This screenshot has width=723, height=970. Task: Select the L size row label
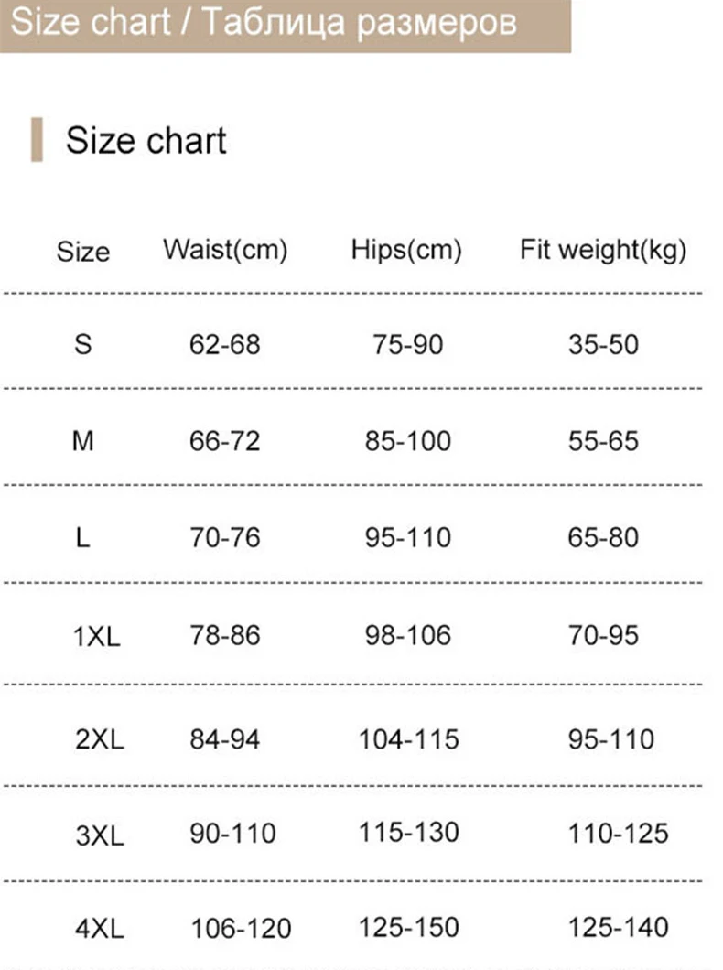click(x=83, y=537)
